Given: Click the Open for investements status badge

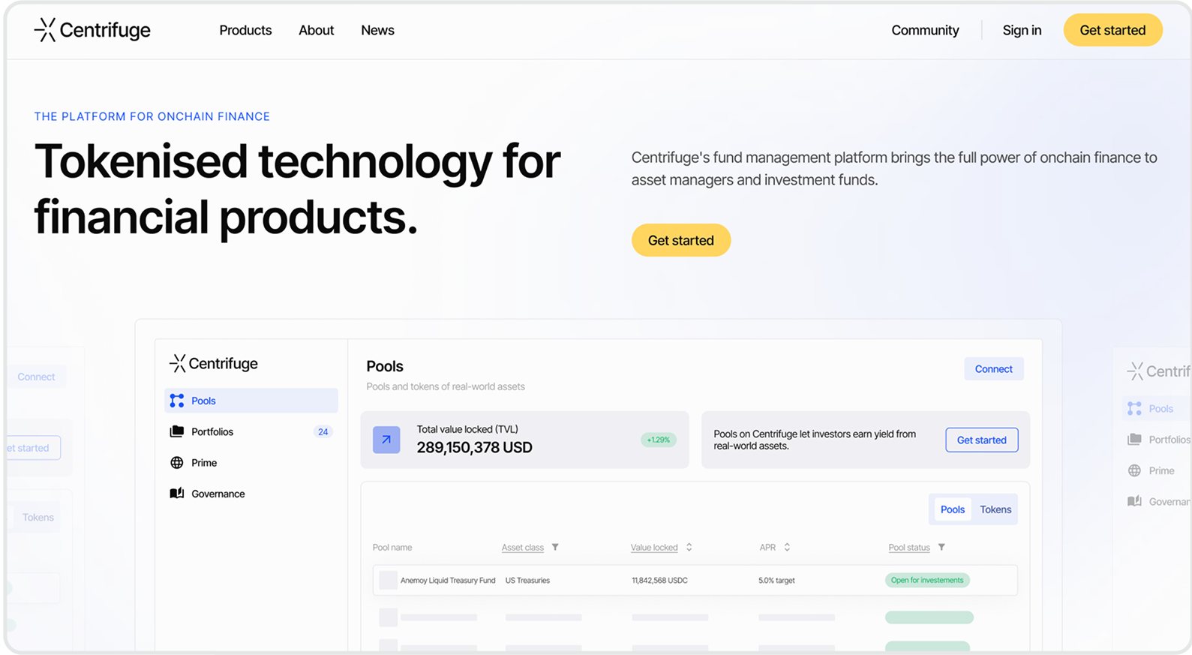Looking at the screenshot, I should 927,580.
